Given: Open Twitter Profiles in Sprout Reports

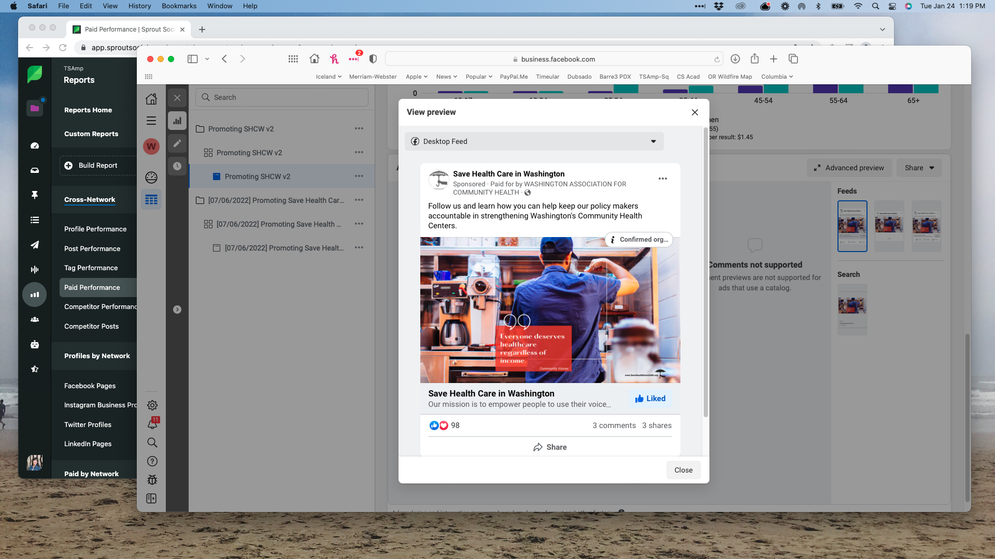Looking at the screenshot, I should tap(88, 425).
